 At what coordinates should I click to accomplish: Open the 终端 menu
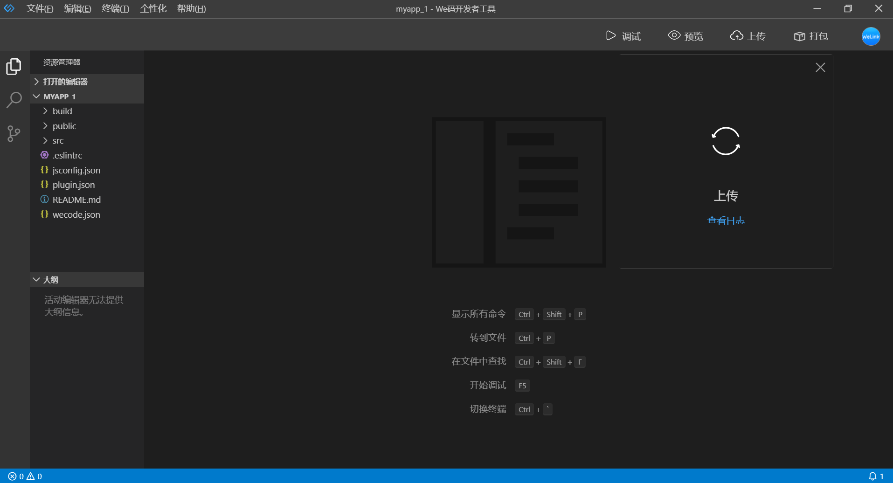[x=115, y=8]
